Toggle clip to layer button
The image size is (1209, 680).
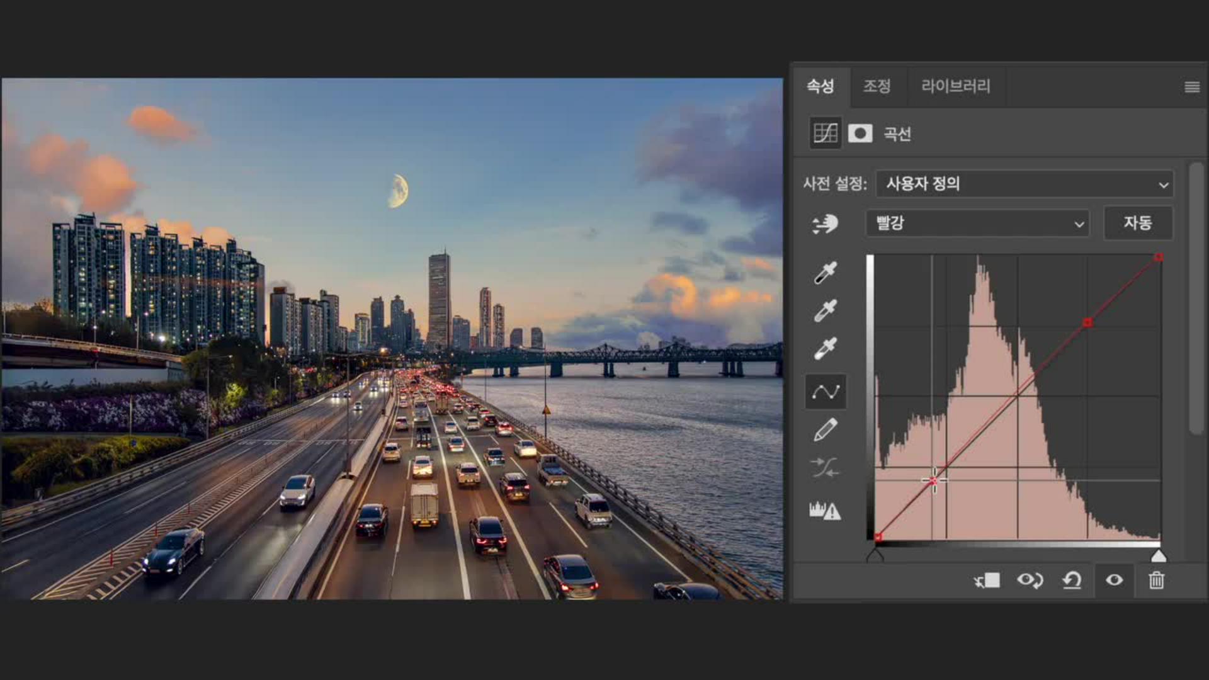[987, 580]
